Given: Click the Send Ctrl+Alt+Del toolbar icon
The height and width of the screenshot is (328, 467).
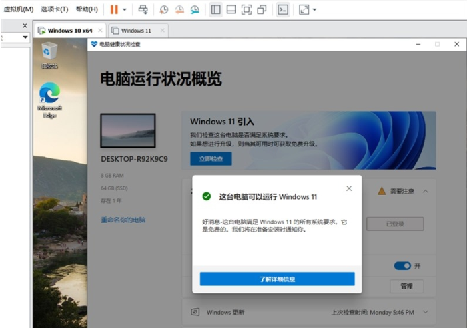Looking at the screenshot, I should pyautogui.click(x=143, y=9).
